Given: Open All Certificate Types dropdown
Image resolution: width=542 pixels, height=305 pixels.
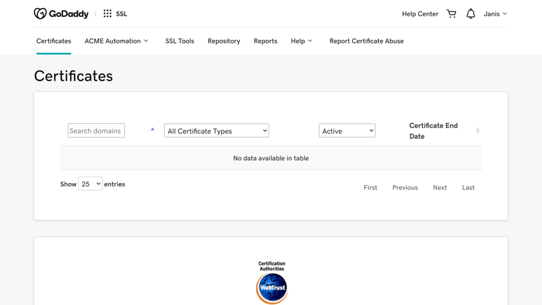Looking at the screenshot, I should click(217, 131).
